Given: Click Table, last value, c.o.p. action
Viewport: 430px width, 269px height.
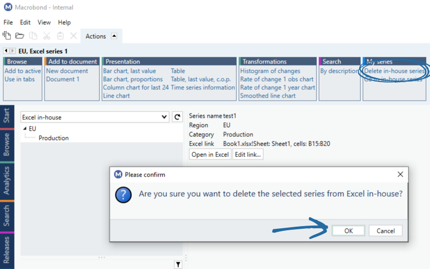Looking at the screenshot, I should pos(201,79).
